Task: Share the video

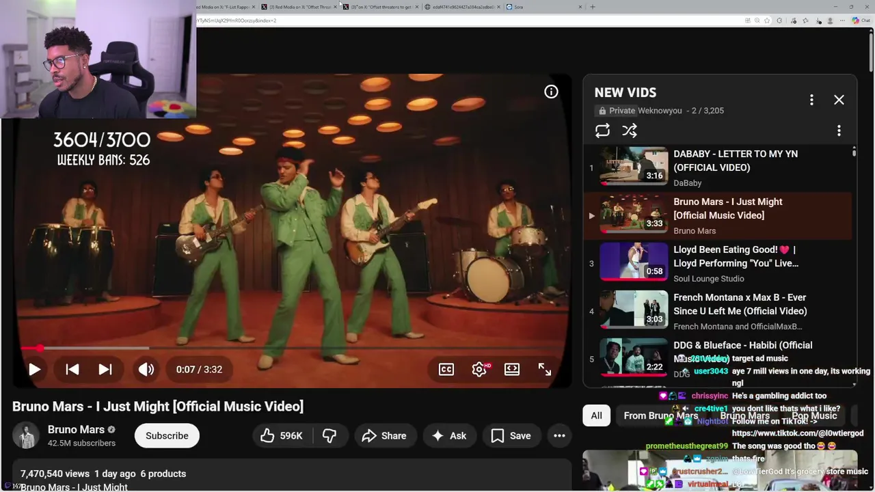Action: (384, 435)
